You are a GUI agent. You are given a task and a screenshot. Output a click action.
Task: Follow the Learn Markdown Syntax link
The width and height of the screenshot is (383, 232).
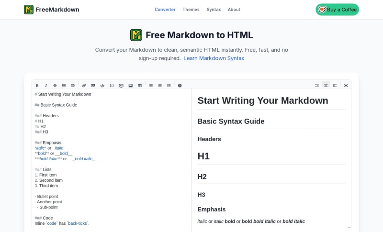pyautogui.click(x=214, y=58)
